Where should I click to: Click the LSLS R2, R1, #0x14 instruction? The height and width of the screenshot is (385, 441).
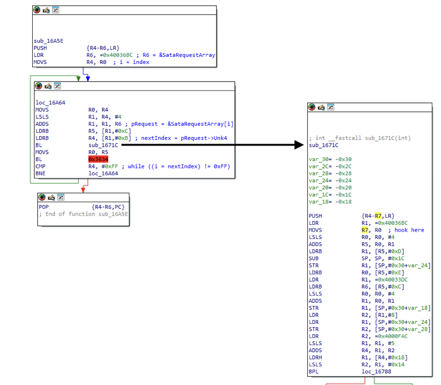point(357,364)
